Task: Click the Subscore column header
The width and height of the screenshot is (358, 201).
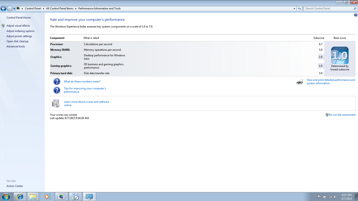Action: tap(319, 38)
